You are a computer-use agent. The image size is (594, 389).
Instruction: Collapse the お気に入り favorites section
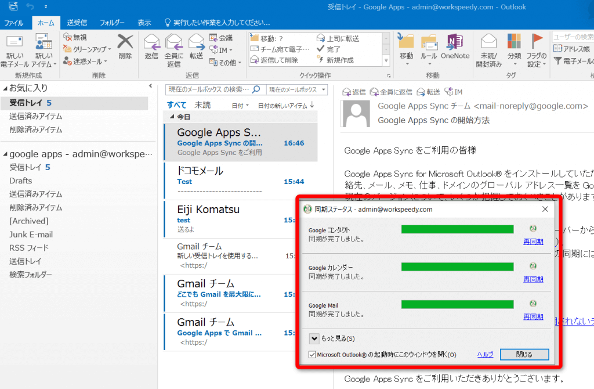click(x=5, y=88)
